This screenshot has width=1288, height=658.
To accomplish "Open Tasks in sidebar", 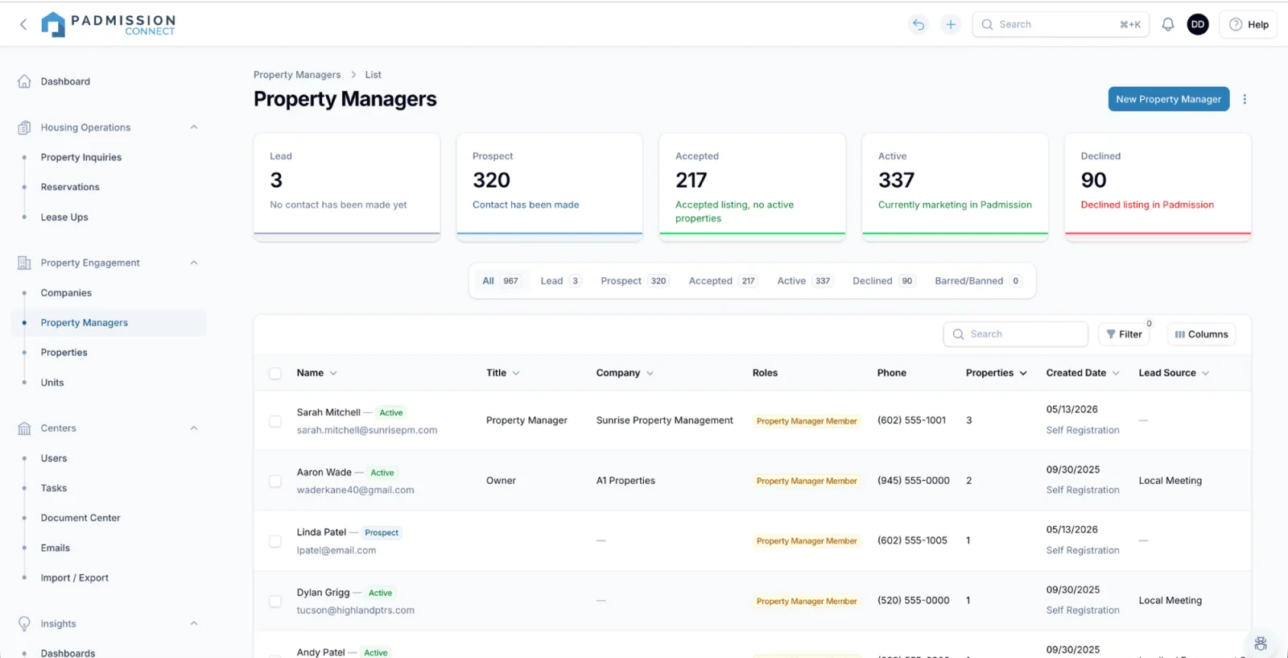I will tap(54, 488).
